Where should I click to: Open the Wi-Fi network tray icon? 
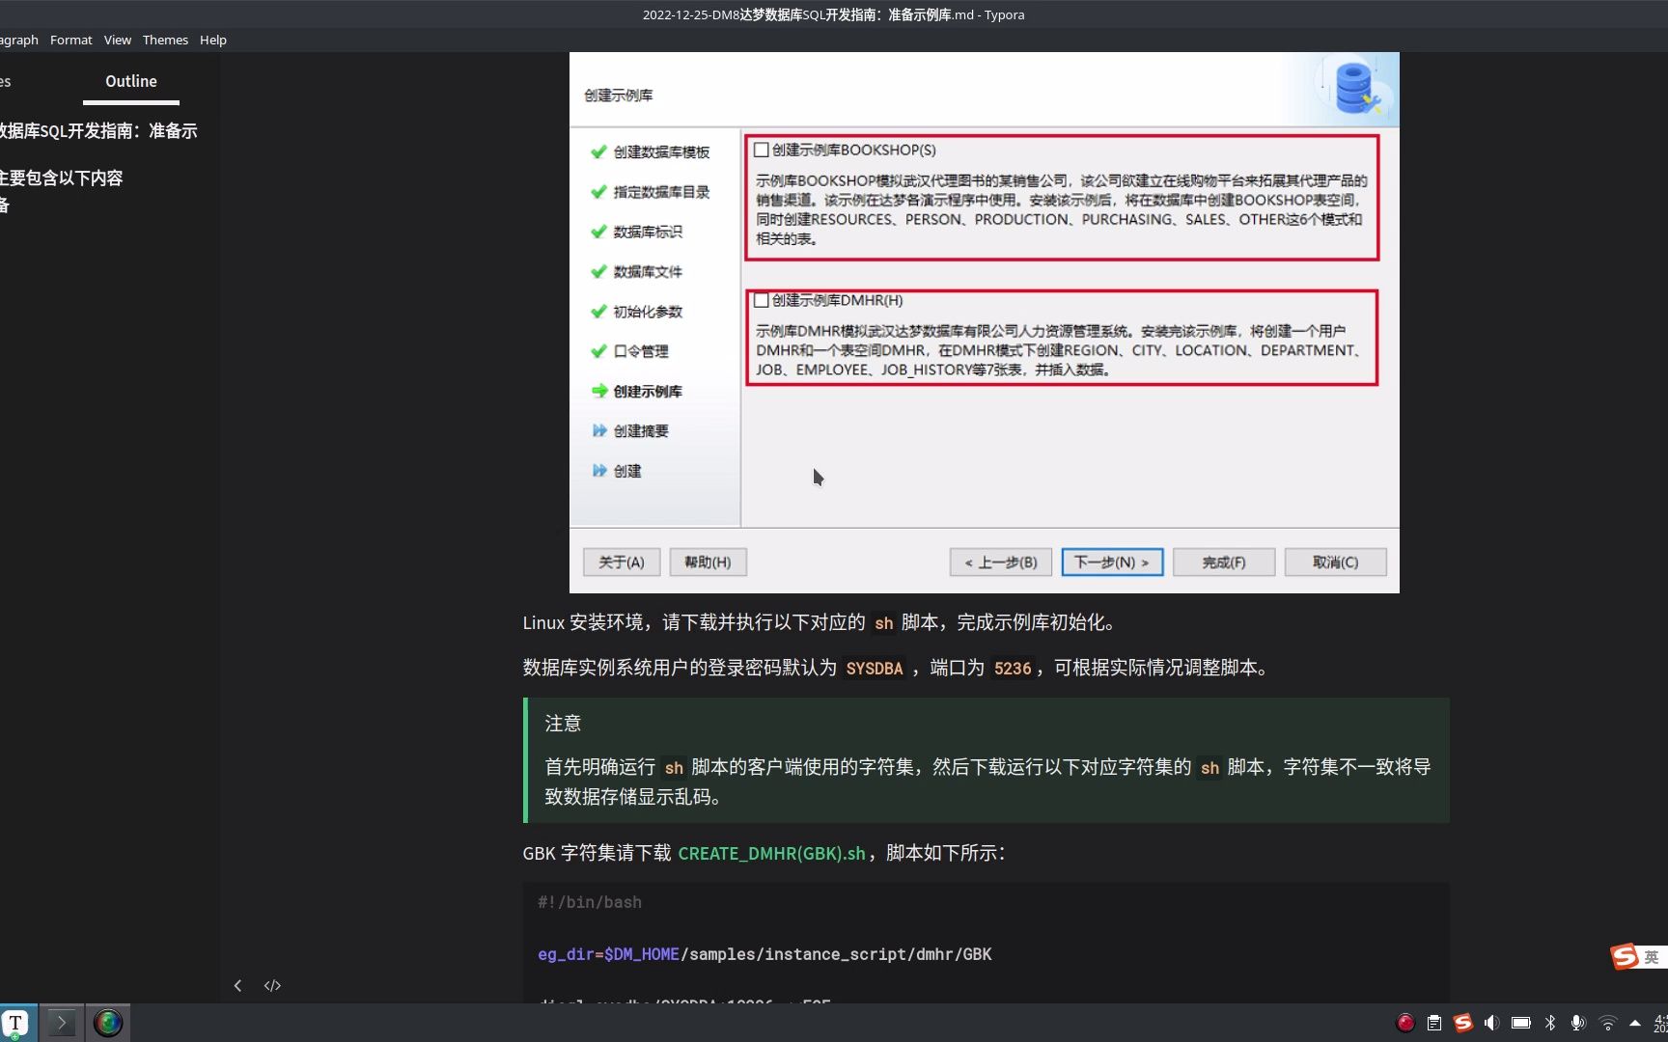(x=1607, y=1023)
